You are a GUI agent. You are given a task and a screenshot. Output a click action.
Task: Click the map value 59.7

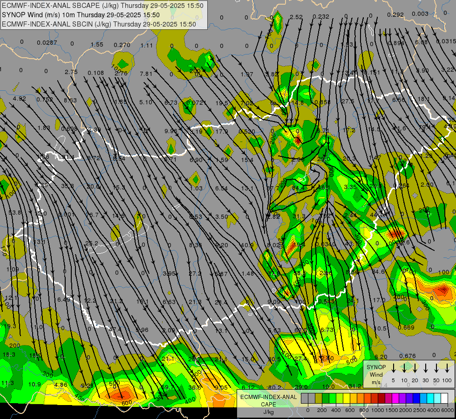point(168,387)
